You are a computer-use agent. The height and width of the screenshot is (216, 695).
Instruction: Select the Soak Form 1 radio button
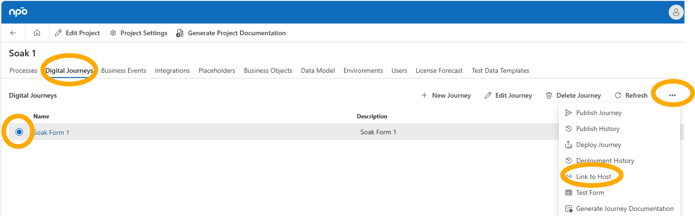(x=19, y=132)
